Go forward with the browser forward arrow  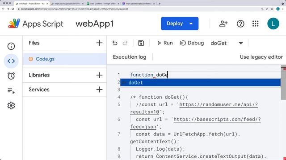click(x=8, y=9)
